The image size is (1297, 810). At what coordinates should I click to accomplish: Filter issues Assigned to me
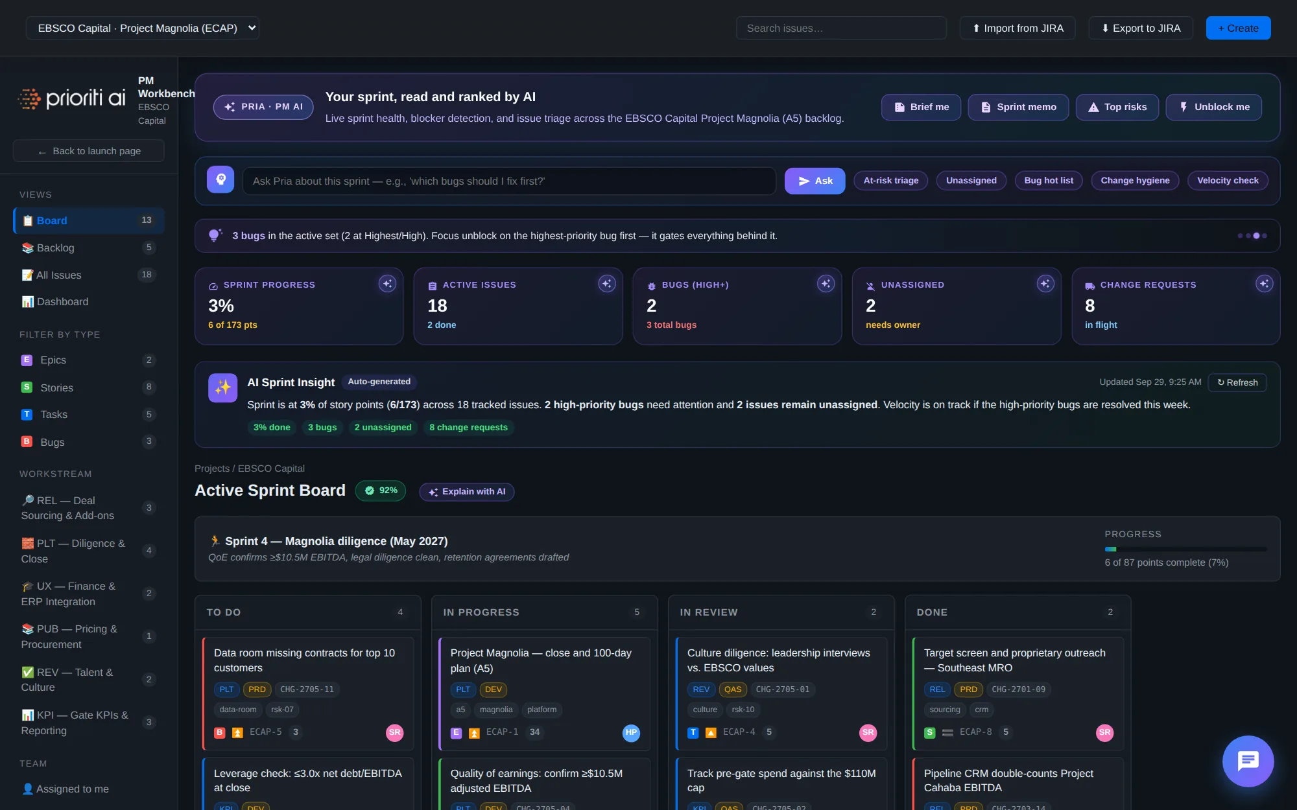pos(89,789)
